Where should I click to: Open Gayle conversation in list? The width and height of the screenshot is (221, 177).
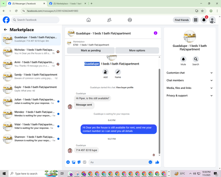[31, 89]
